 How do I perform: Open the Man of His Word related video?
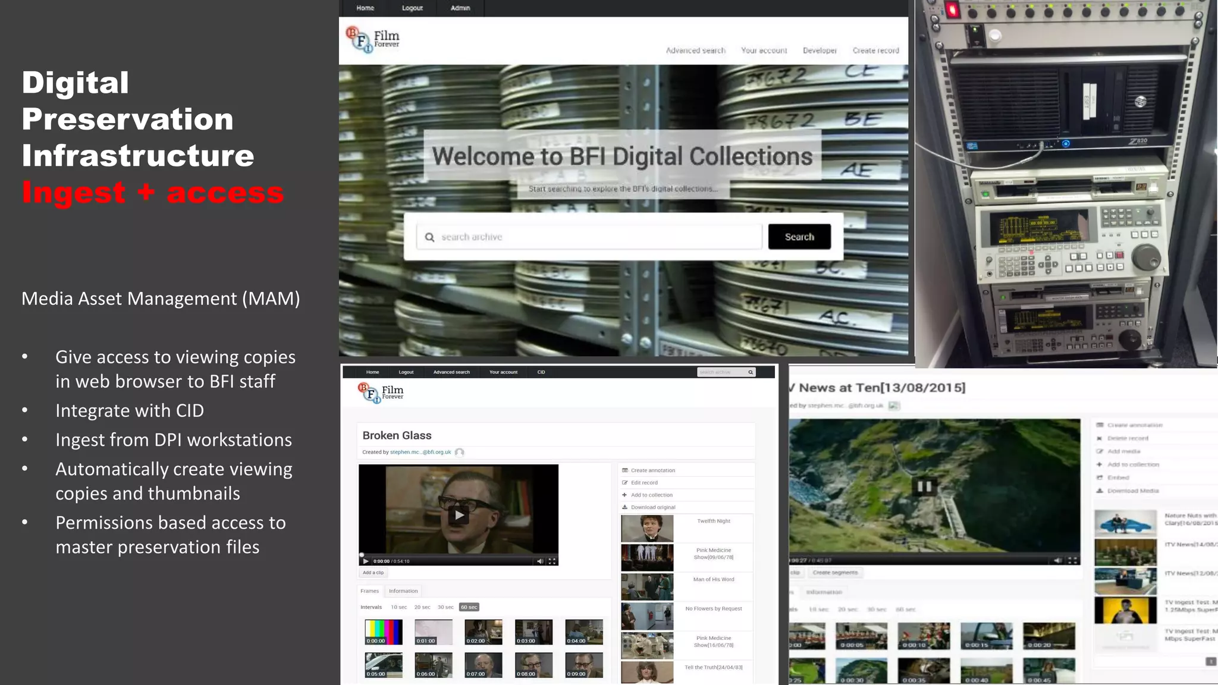coord(687,586)
